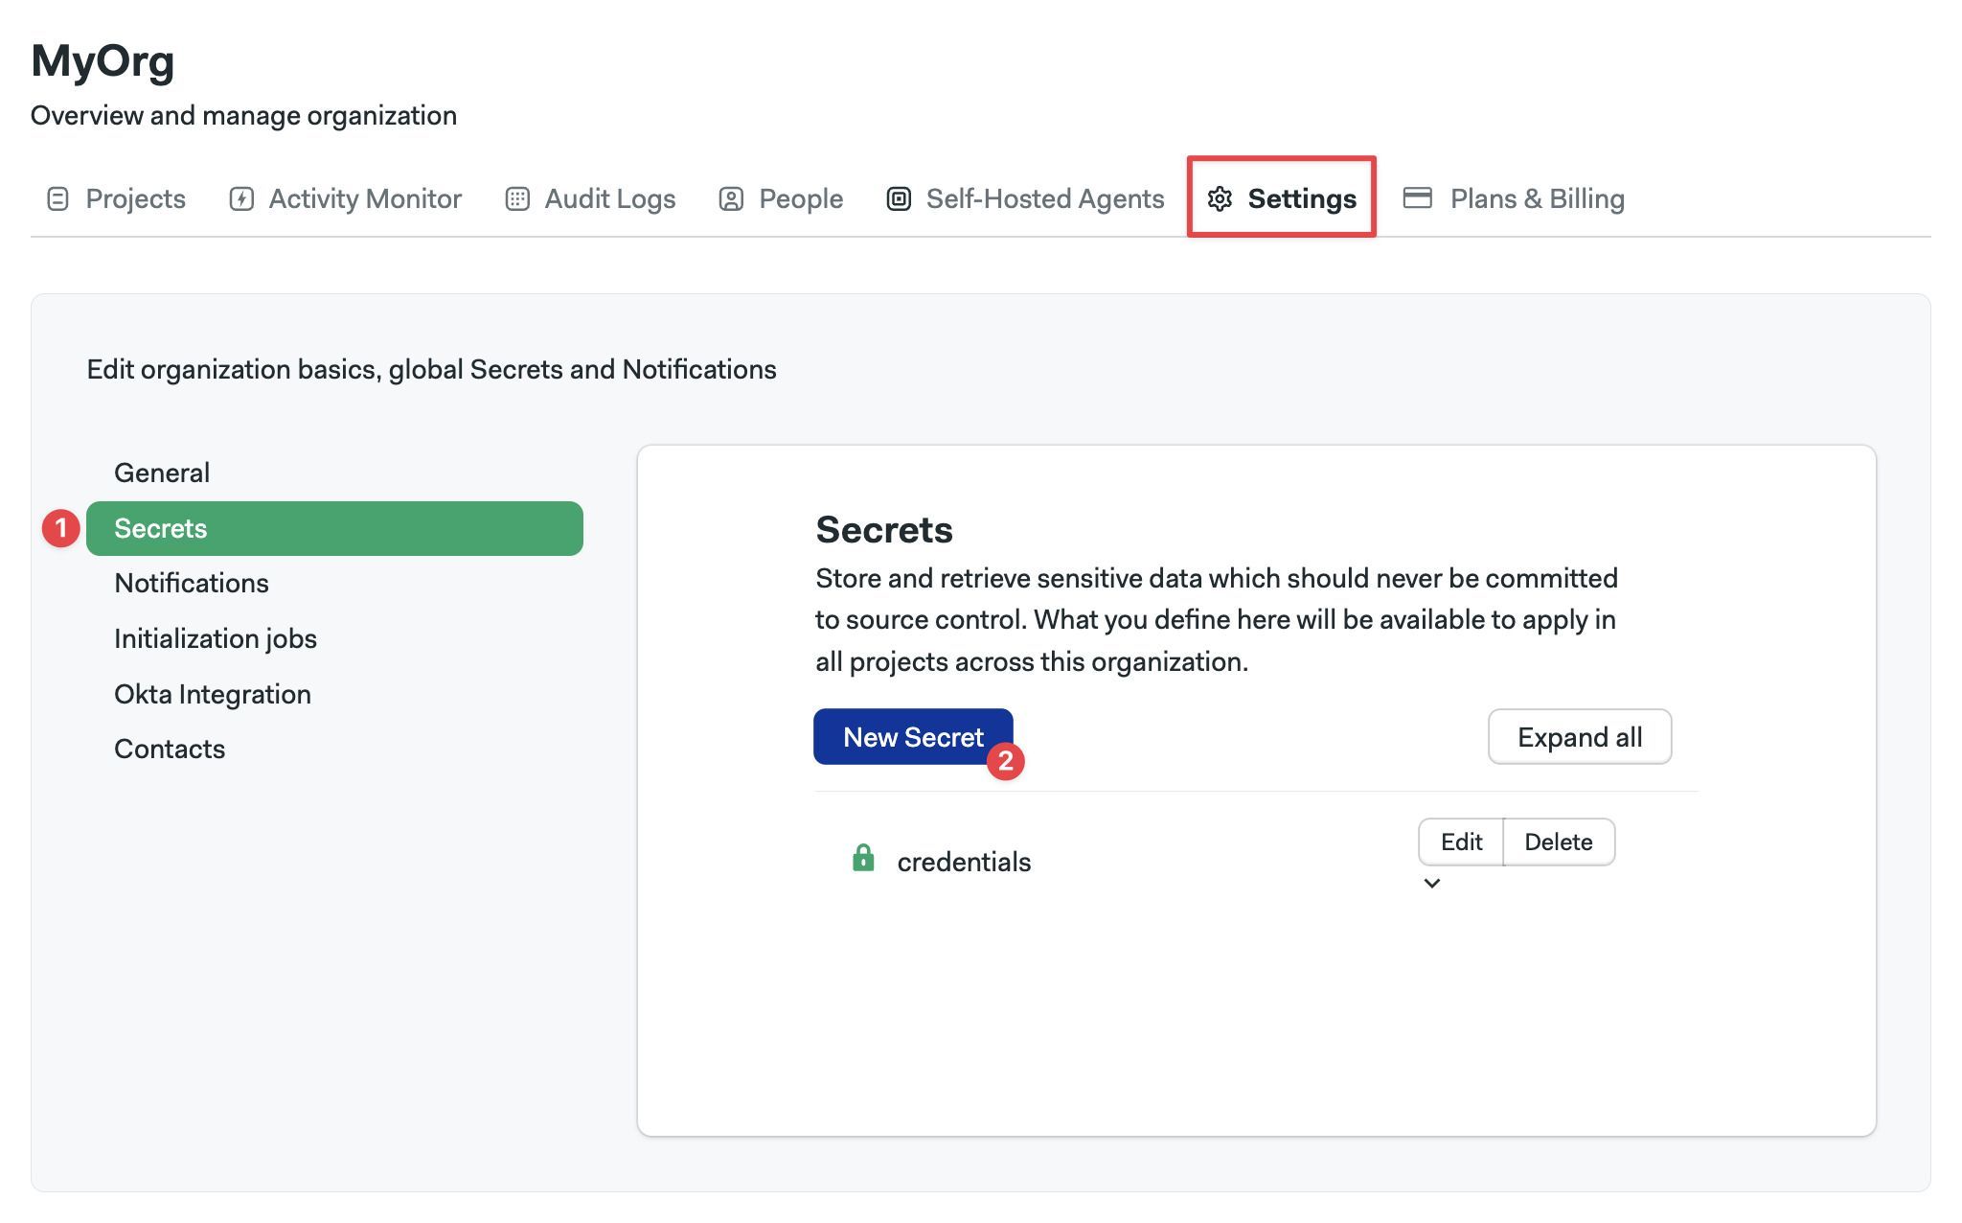Delete the credentials secret

coord(1559,842)
